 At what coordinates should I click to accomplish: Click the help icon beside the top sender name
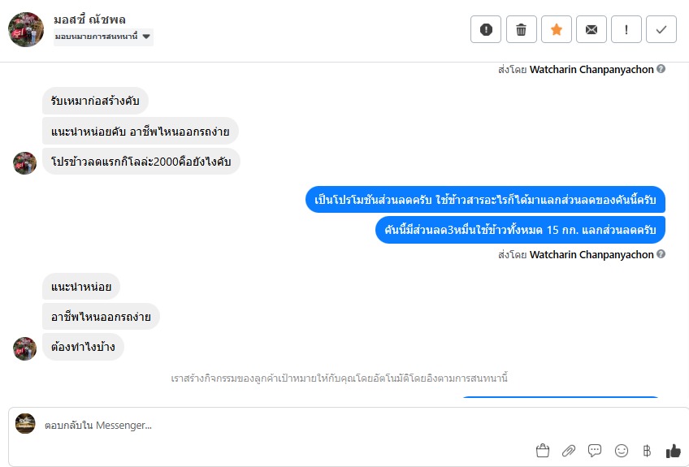coord(661,68)
